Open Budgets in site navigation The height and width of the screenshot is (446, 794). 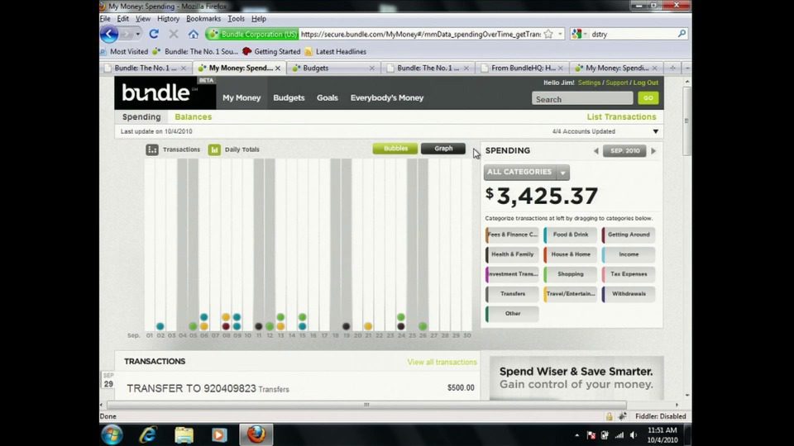[289, 97]
